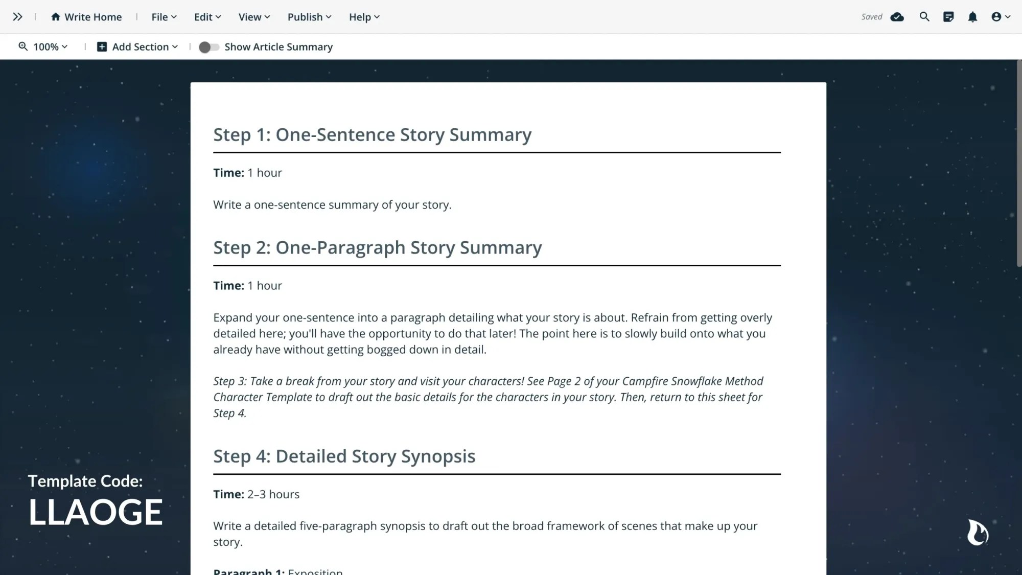The height and width of the screenshot is (575, 1022).
Task: Expand the collapsed sidebar with double-arrow icon
Action: (x=18, y=16)
